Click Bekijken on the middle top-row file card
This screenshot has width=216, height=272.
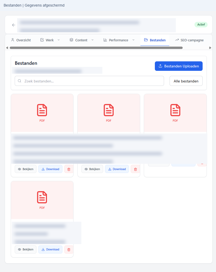point(92,169)
